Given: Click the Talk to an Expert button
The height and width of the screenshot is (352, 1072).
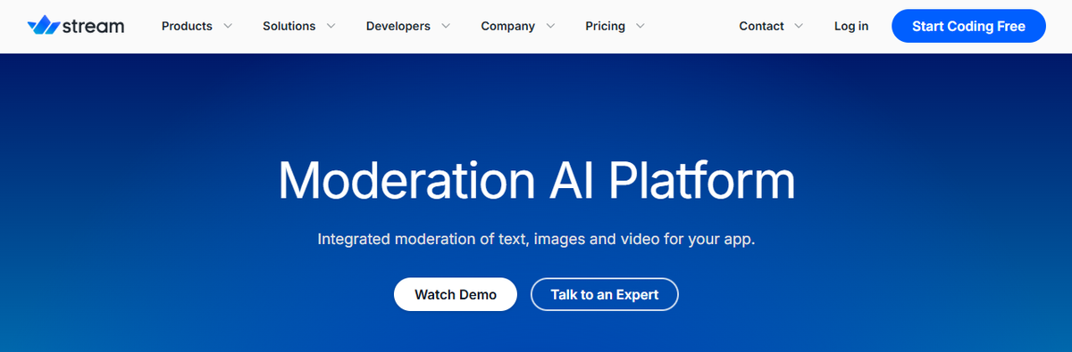Looking at the screenshot, I should pos(605,294).
